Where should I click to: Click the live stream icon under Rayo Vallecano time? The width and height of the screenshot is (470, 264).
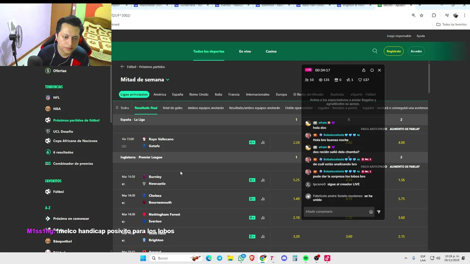pos(124,146)
